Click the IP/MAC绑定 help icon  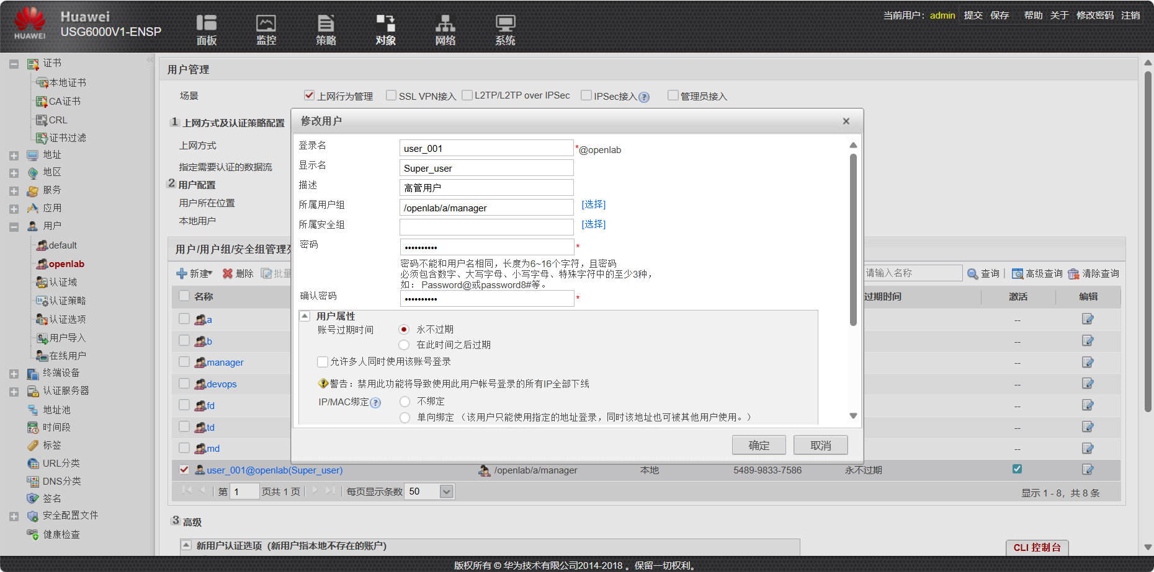pos(375,403)
